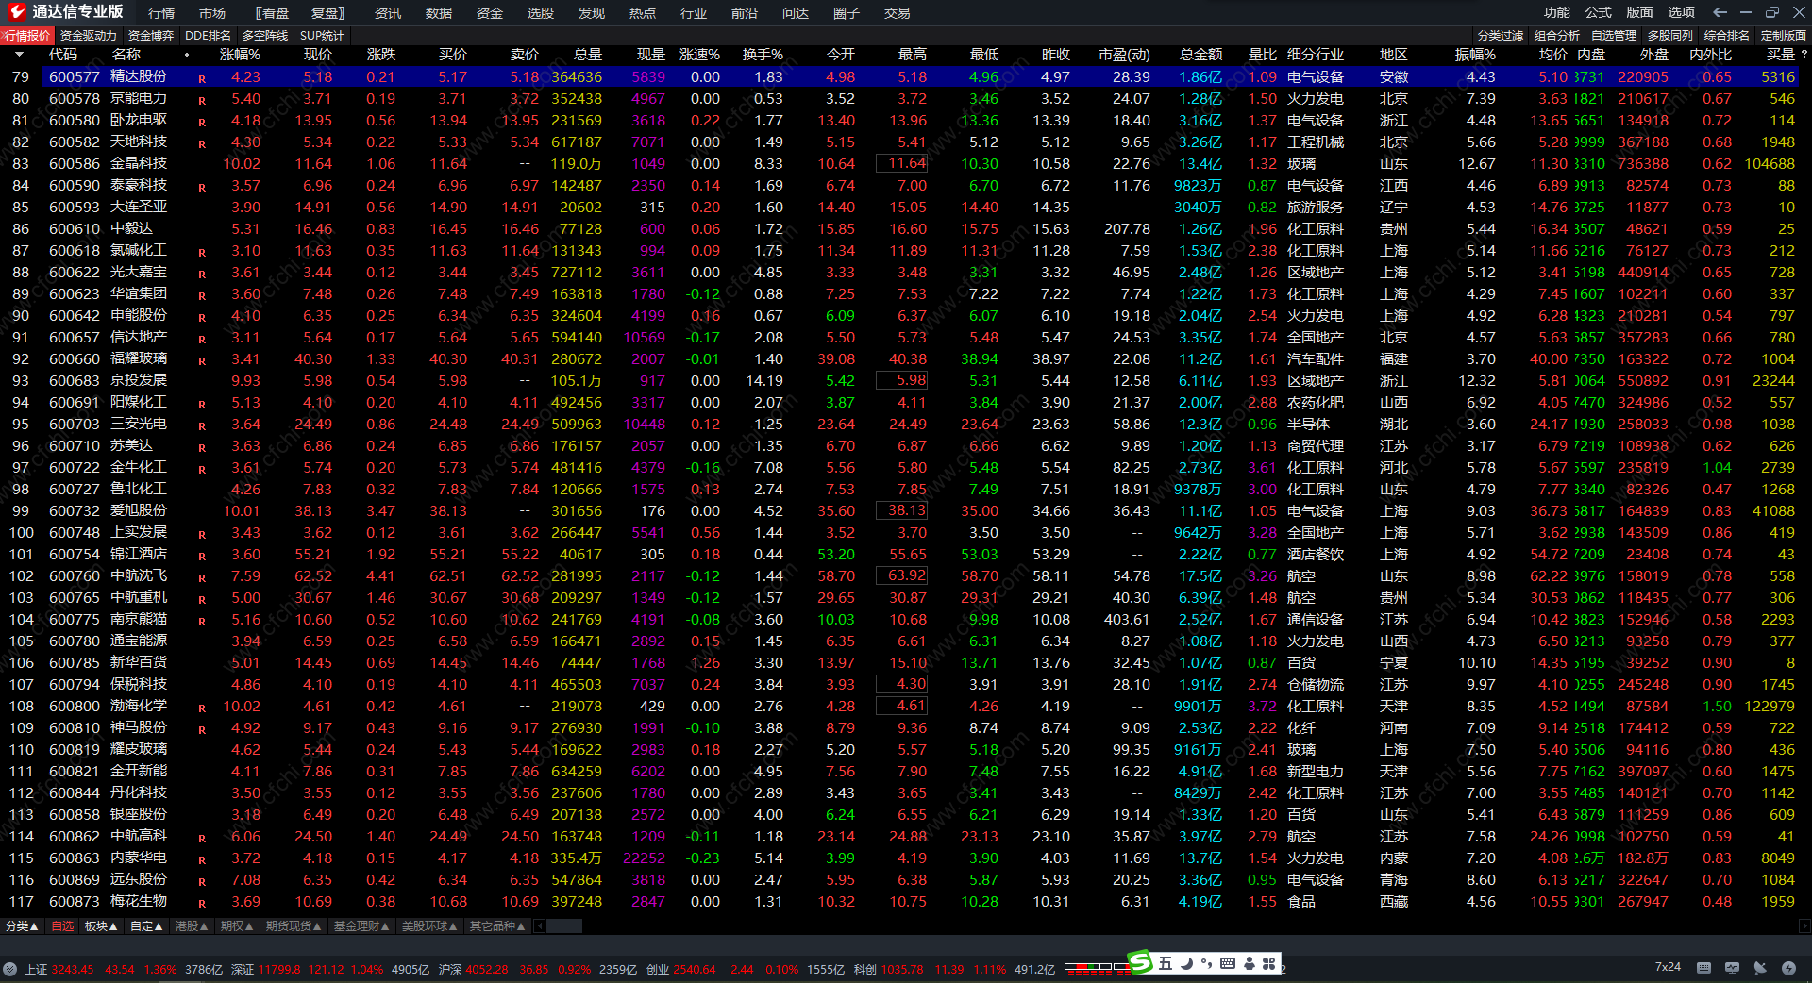Open the Sogou soft keyboard icon

1228,963
